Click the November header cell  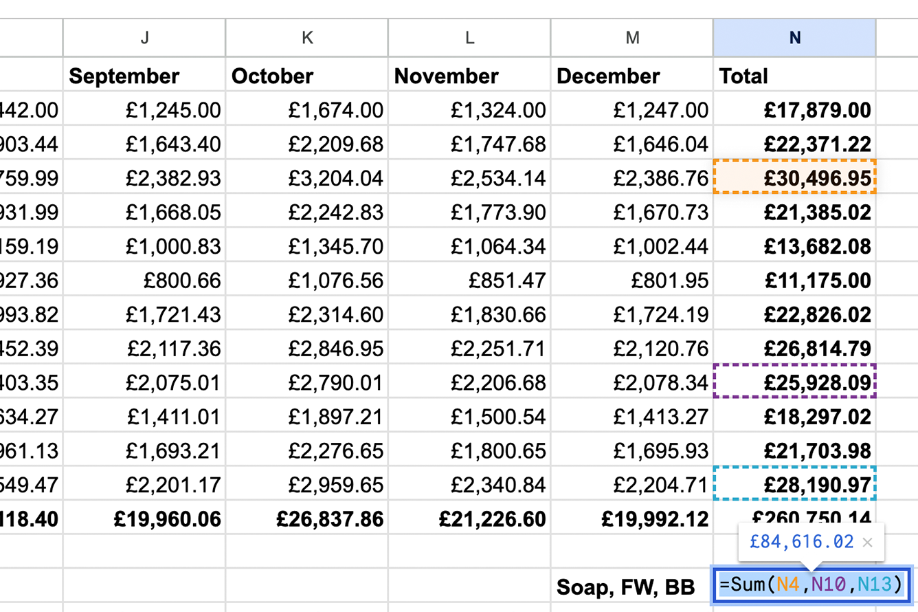coord(469,76)
